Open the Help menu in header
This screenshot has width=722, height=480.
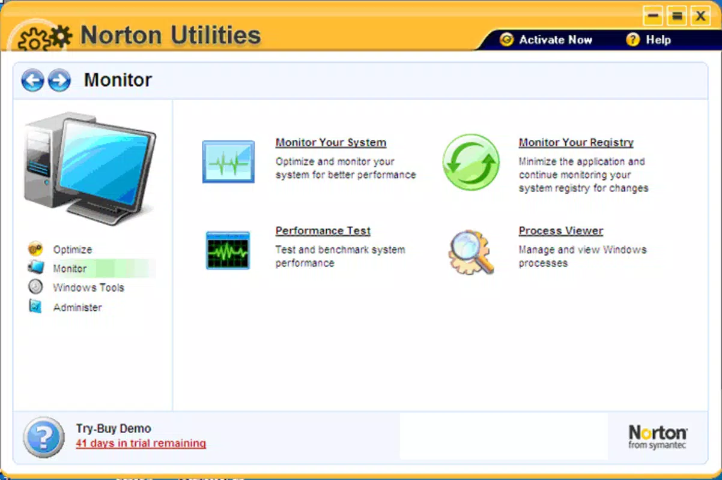658,40
